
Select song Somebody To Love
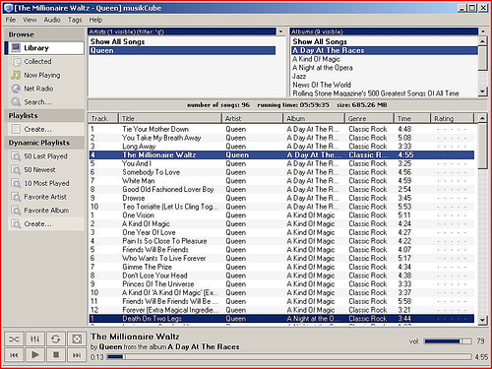click(x=281, y=172)
